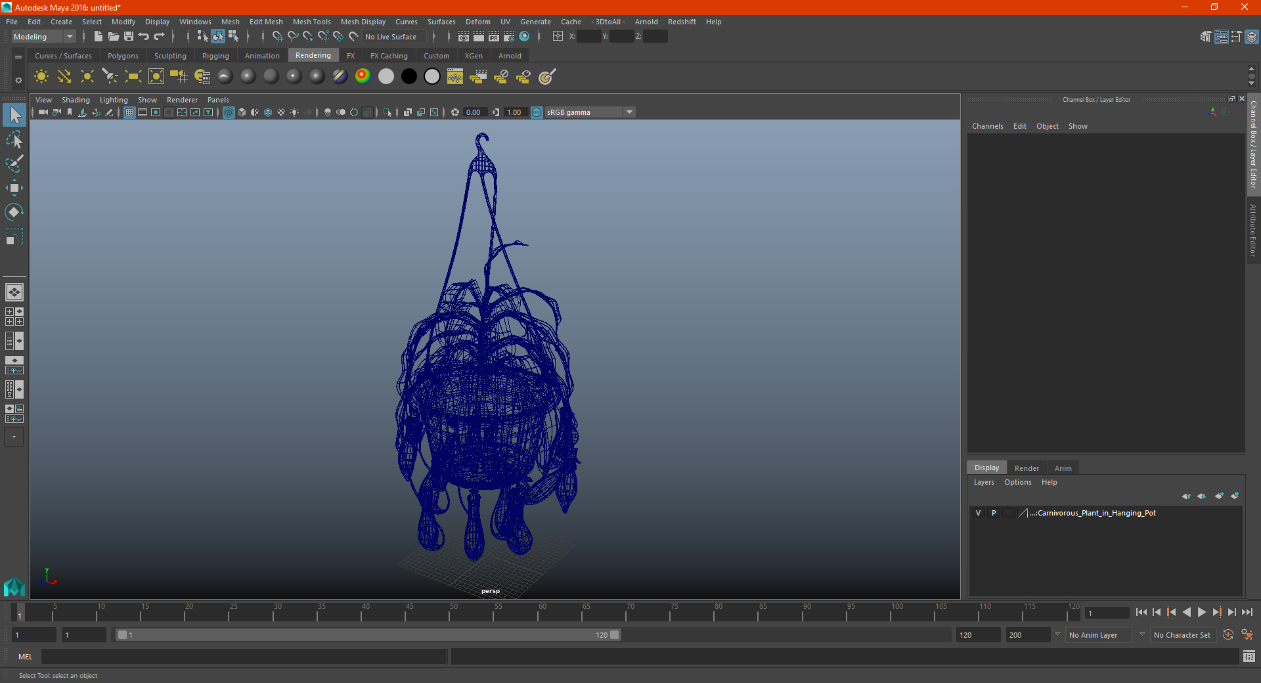Click the Play forwards button

(1201, 612)
